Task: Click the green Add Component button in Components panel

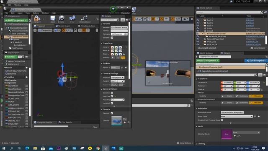Action: click(16, 20)
